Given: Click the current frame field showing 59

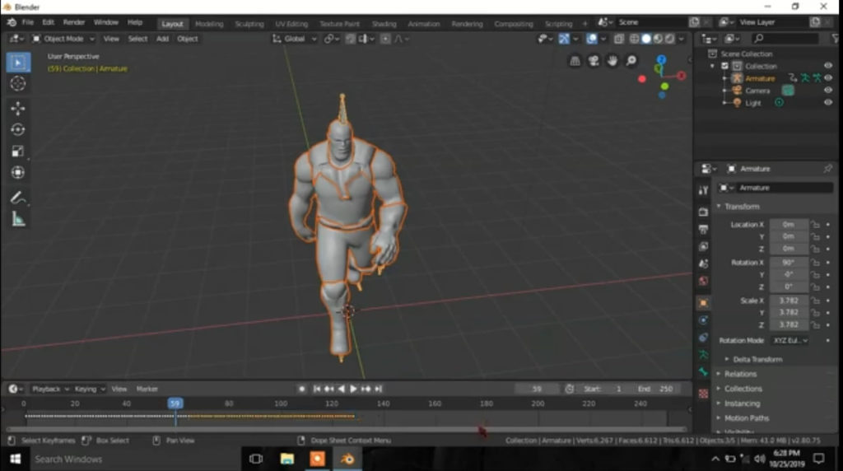Looking at the screenshot, I should click(x=537, y=389).
